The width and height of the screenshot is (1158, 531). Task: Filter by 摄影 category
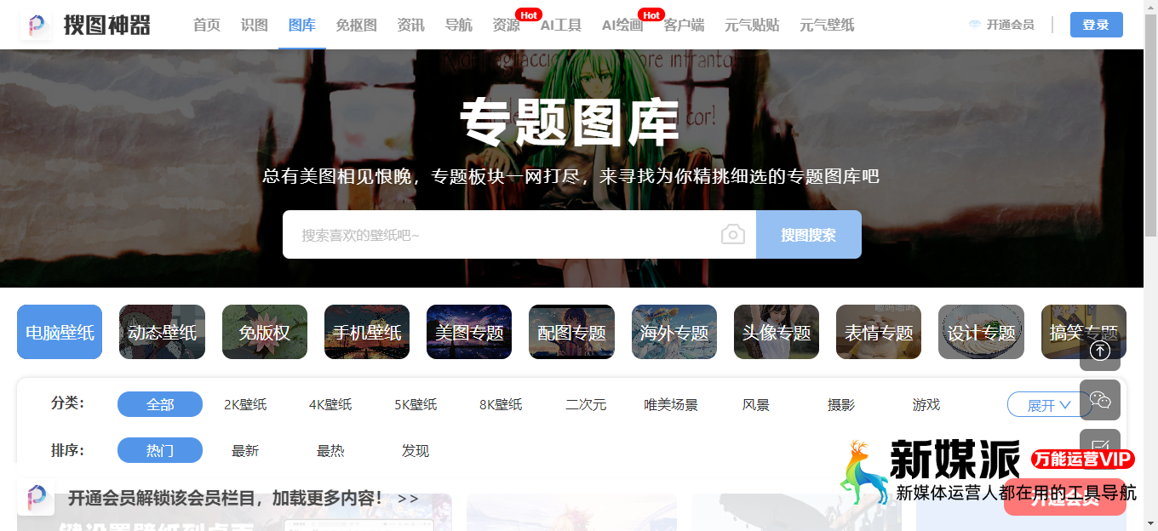click(841, 404)
